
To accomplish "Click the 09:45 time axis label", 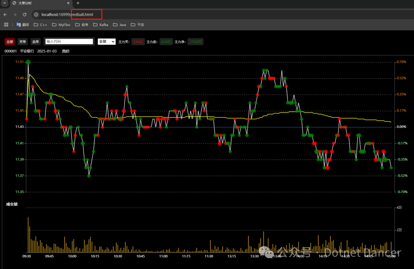I will 49,256.
